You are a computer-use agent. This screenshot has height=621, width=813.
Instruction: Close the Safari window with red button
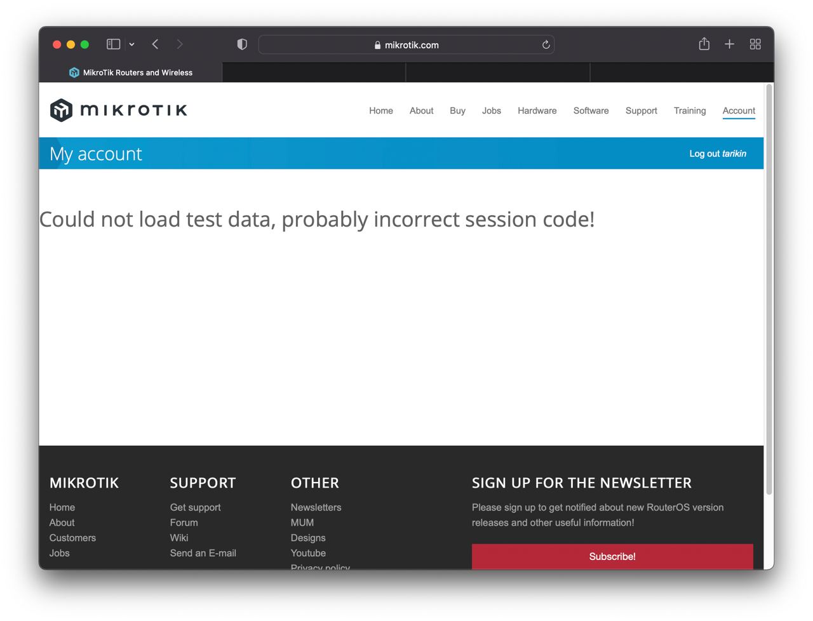57,44
